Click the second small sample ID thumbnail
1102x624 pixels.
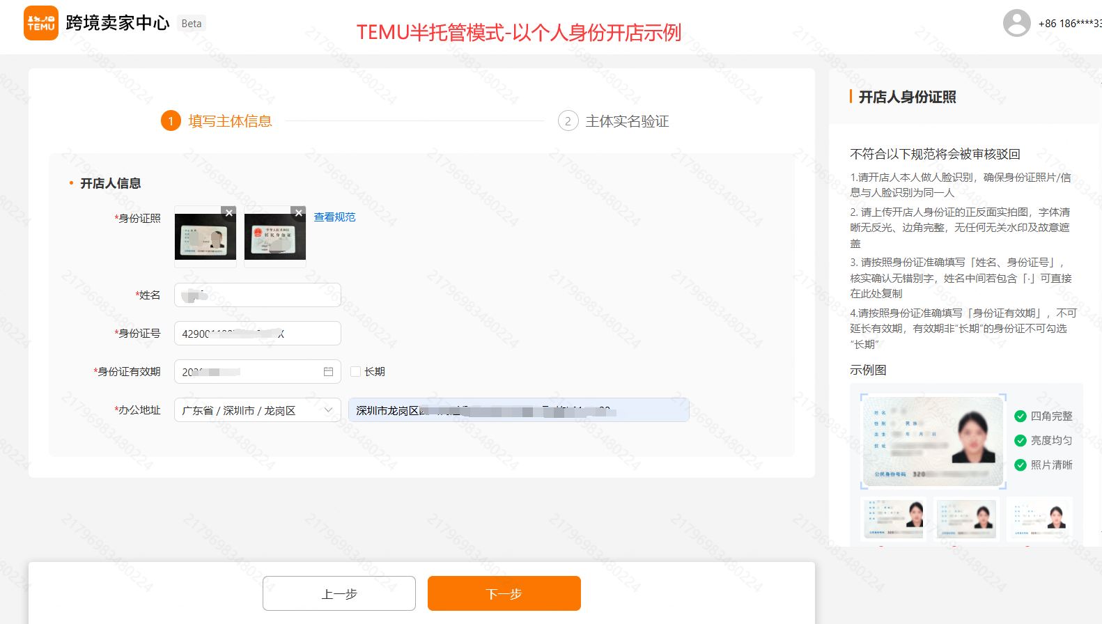pyautogui.click(x=967, y=519)
